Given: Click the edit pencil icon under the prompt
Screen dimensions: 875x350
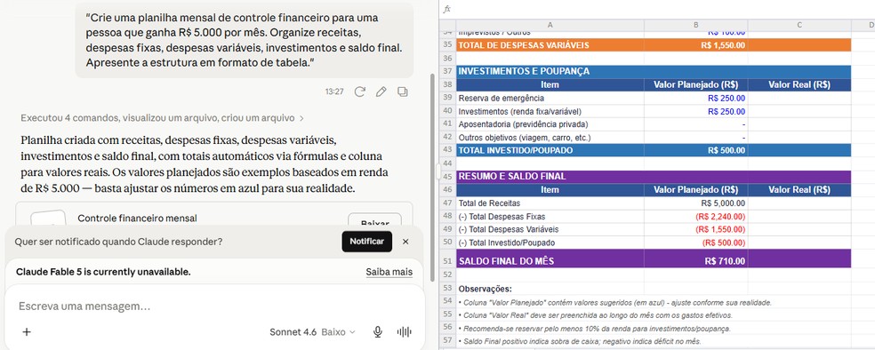Looking at the screenshot, I should pos(381,91).
